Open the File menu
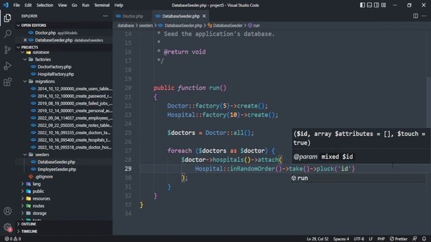Viewport: 431px width, 242px height. (x=16, y=5)
